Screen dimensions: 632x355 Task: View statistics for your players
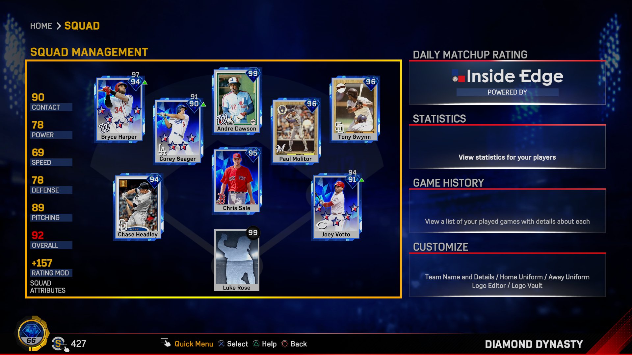tap(507, 147)
